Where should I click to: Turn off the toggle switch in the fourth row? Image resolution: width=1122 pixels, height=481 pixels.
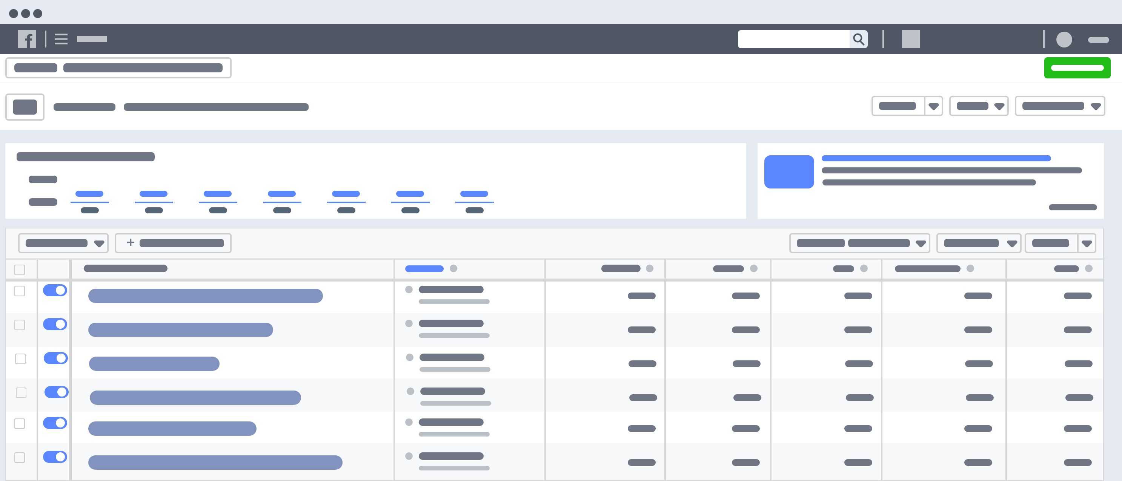(57, 392)
